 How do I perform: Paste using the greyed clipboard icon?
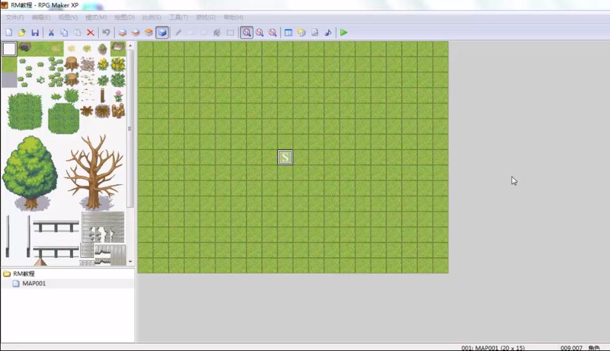pos(77,33)
